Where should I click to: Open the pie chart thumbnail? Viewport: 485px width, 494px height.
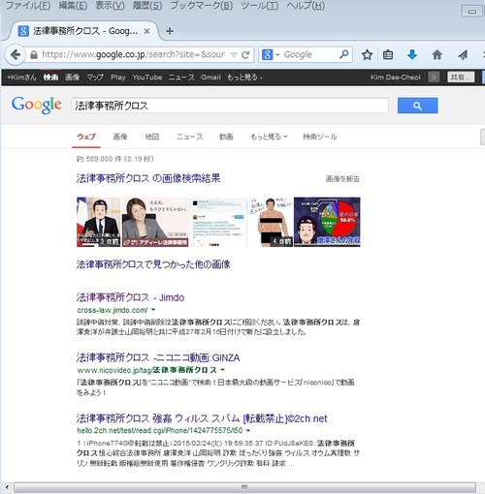pos(327,222)
